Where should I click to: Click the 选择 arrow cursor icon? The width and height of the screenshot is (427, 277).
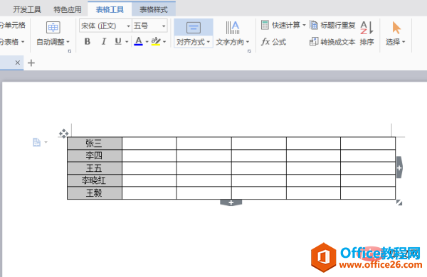(x=396, y=28)
